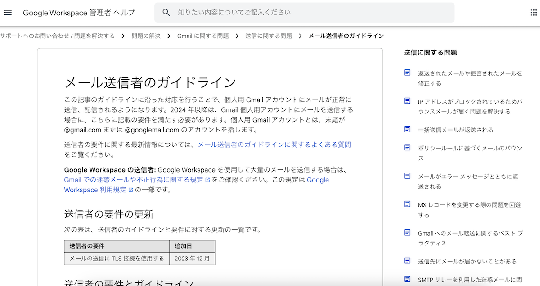Viewport: 540px width, 286px height.
Task: Open メール送信者のガイドラインに関するよくある質問 link
Action: pos(274,145)
